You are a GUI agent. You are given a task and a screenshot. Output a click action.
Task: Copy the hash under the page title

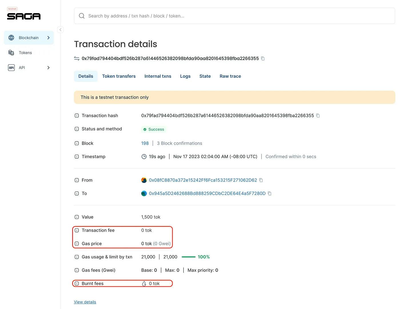[263, 59]
